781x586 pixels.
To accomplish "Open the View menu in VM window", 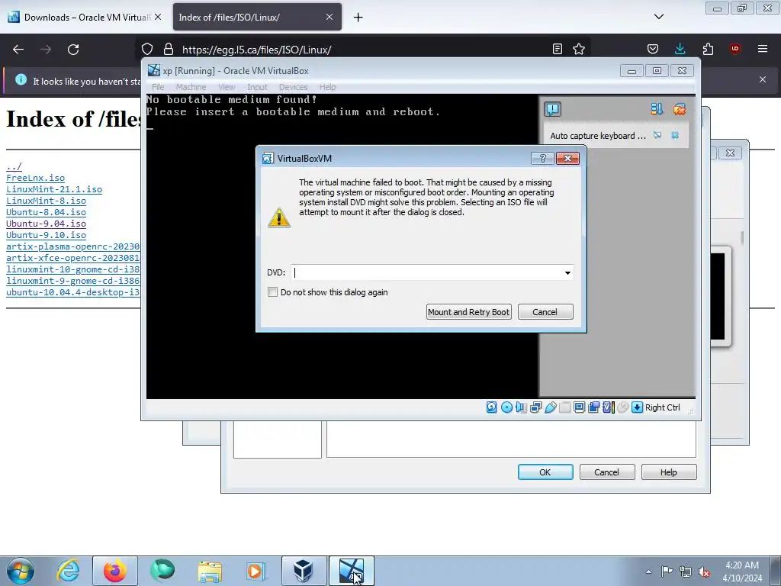I will tap(227, 87).
